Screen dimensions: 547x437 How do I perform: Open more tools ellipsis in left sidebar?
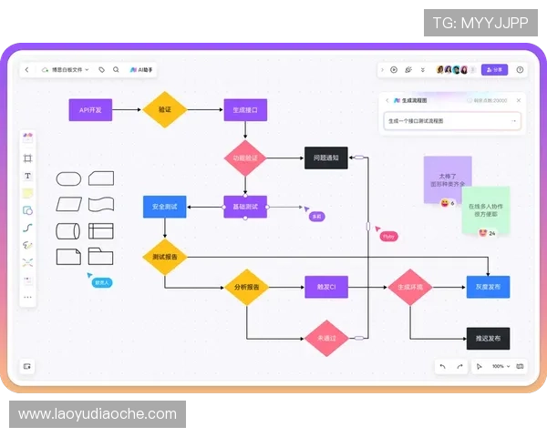(x=27, y=297)
